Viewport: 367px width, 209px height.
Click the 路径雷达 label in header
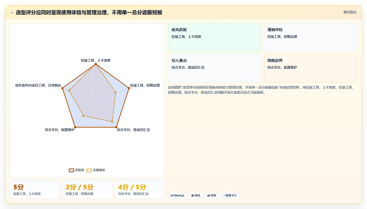[x=350, y=12]
